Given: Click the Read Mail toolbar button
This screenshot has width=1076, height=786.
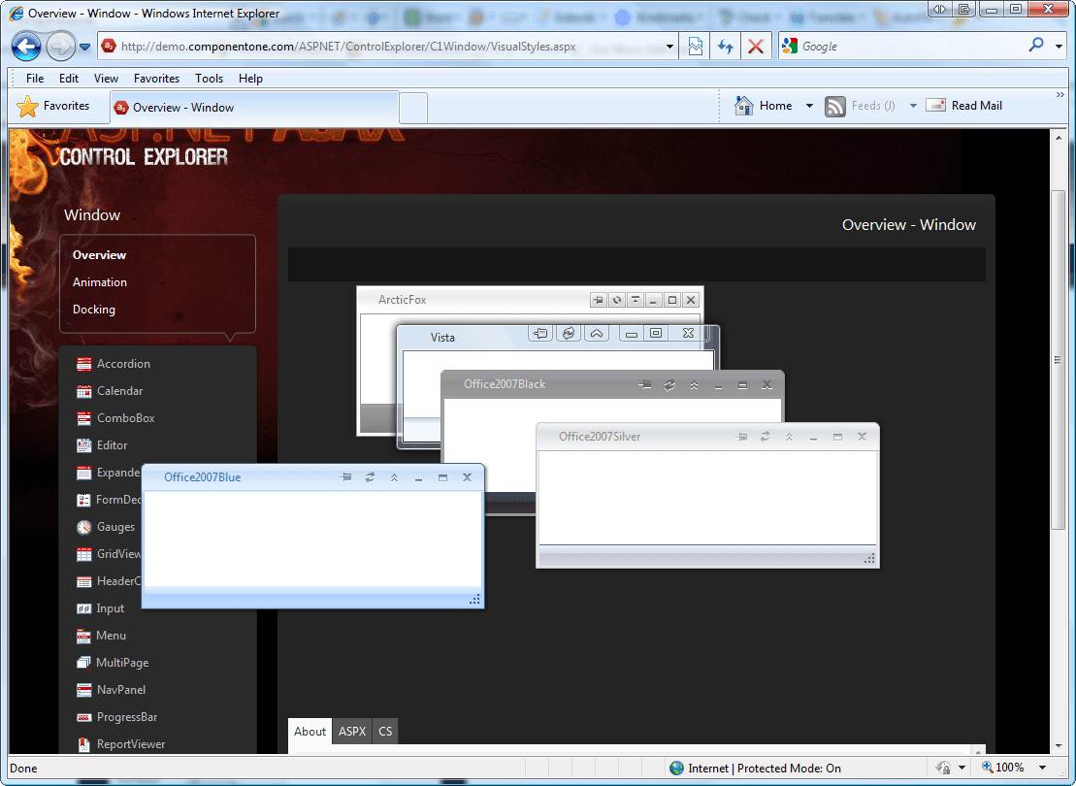Looking at the screenshot, I should click(964, 106).
